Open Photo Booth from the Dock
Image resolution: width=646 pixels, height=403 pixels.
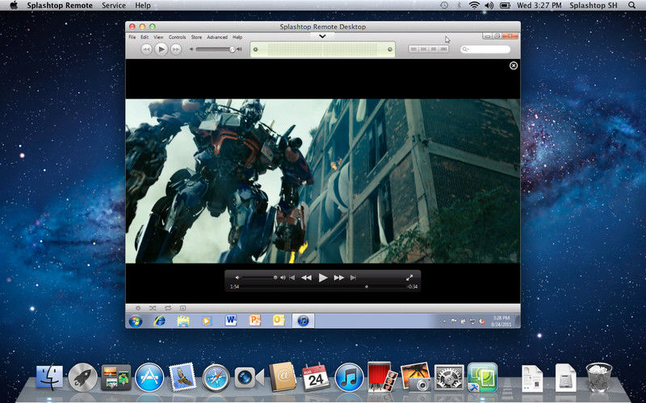(382, 376)
